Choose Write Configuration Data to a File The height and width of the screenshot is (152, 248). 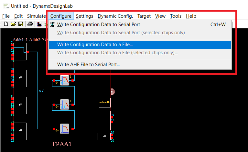95,45
